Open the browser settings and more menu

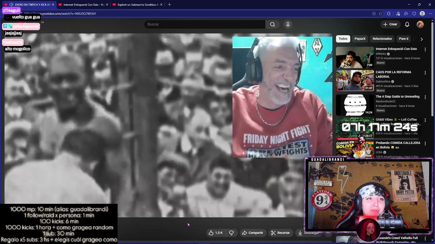click(430, 14)
